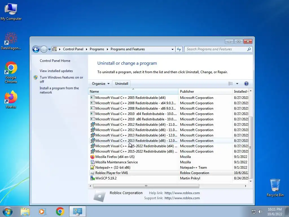
Task: Click the scroll down arrow of list
Action: [250, 181]
